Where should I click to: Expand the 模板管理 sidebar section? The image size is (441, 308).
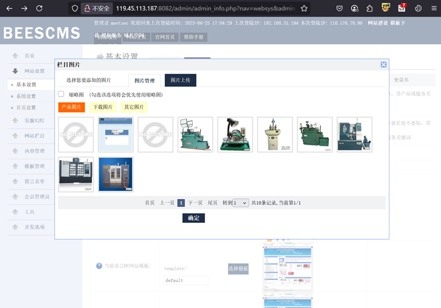35,167
